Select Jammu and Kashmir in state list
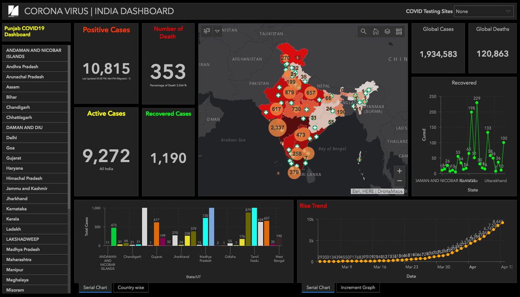This screenshot has height=297, width=520. 35,189
